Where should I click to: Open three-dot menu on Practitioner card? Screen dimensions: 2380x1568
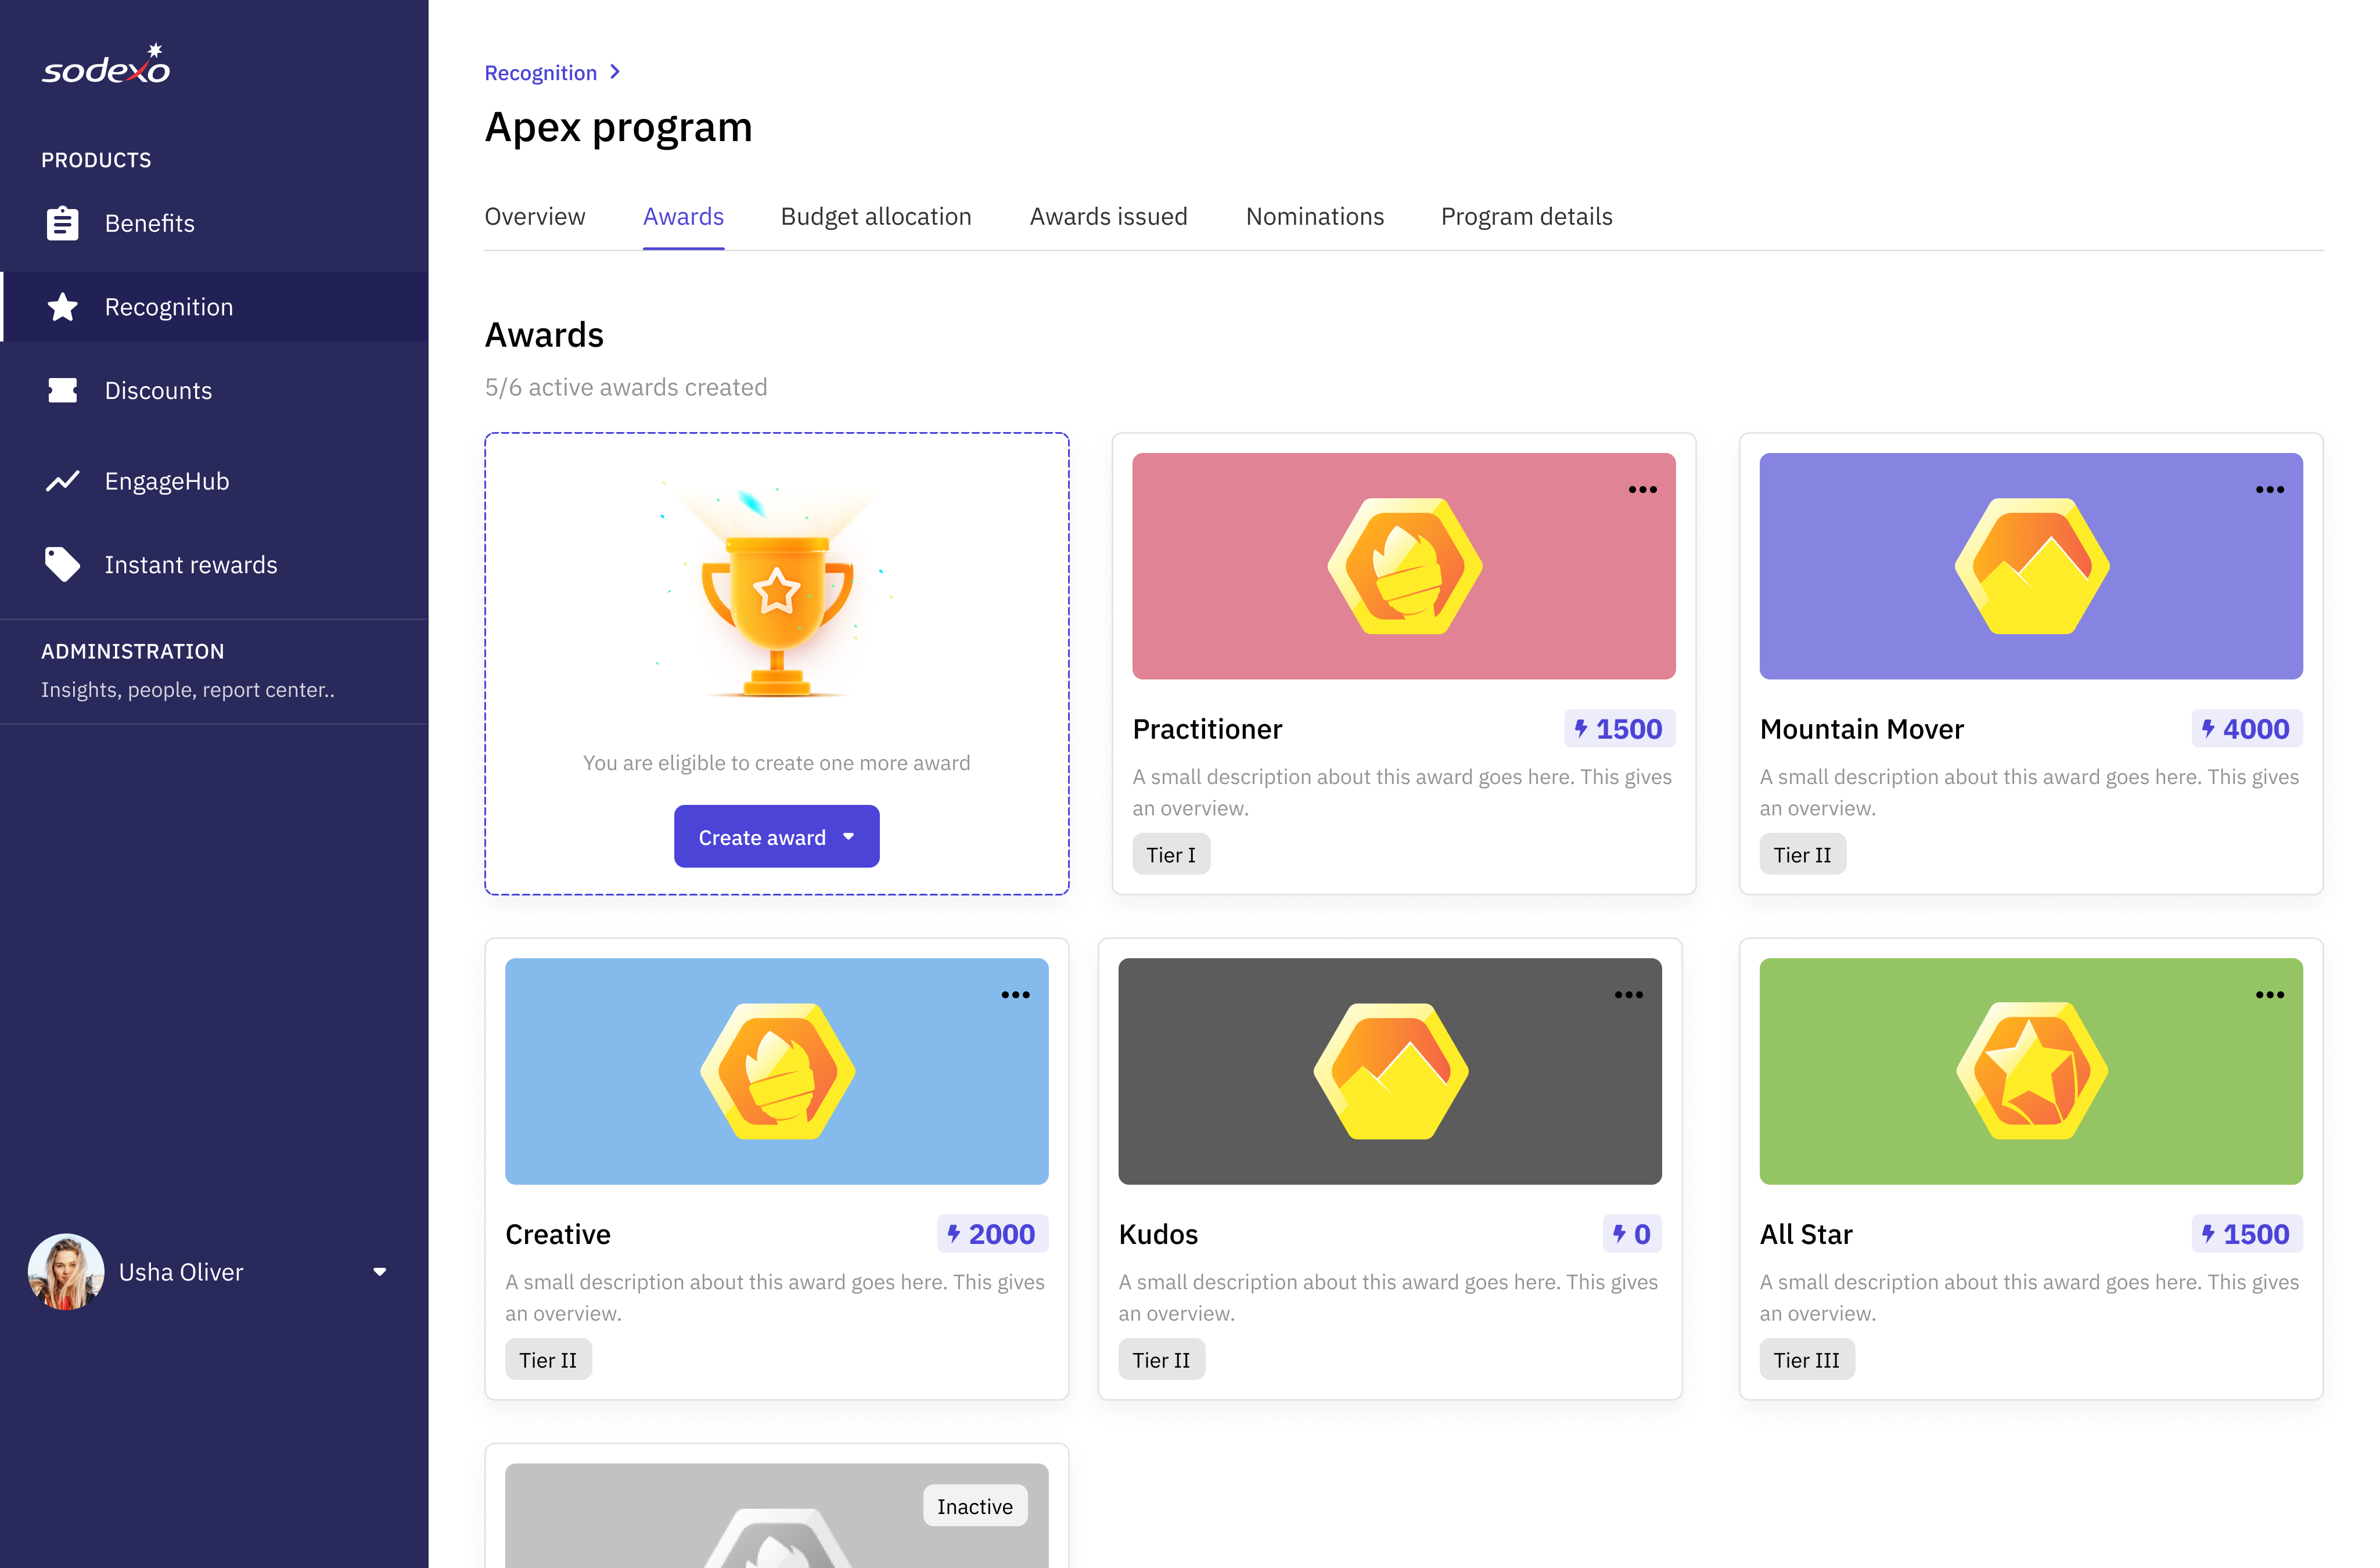click(x=1642, y=490)
